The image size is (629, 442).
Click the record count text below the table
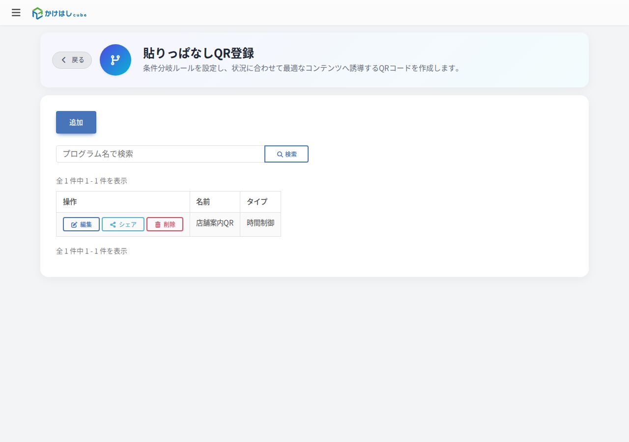coord(92,251)
